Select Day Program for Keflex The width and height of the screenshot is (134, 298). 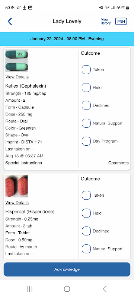pyautogui.click(x=86, y=141)
